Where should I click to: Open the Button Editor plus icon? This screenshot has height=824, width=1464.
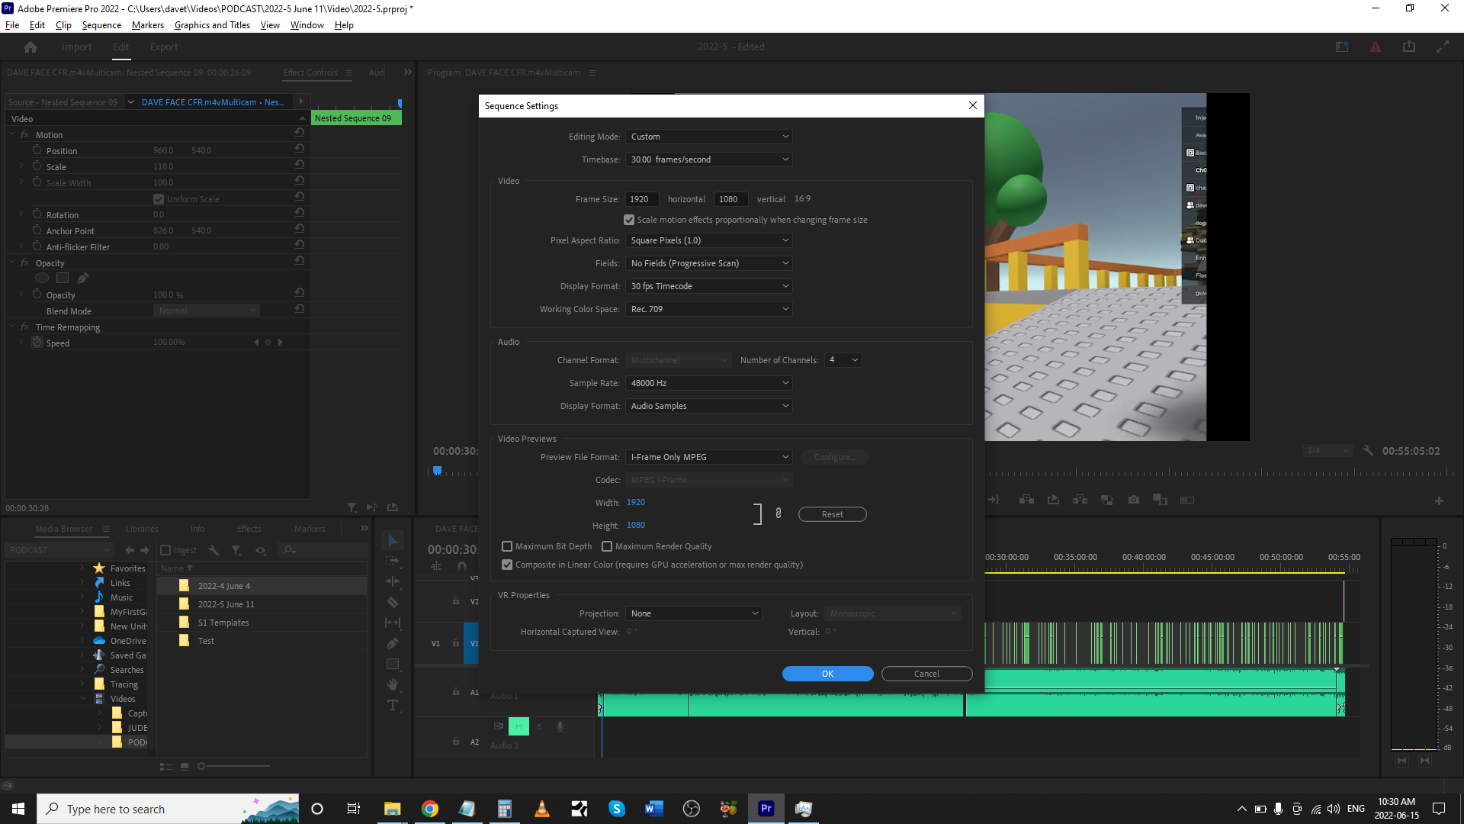(1440, 501)
